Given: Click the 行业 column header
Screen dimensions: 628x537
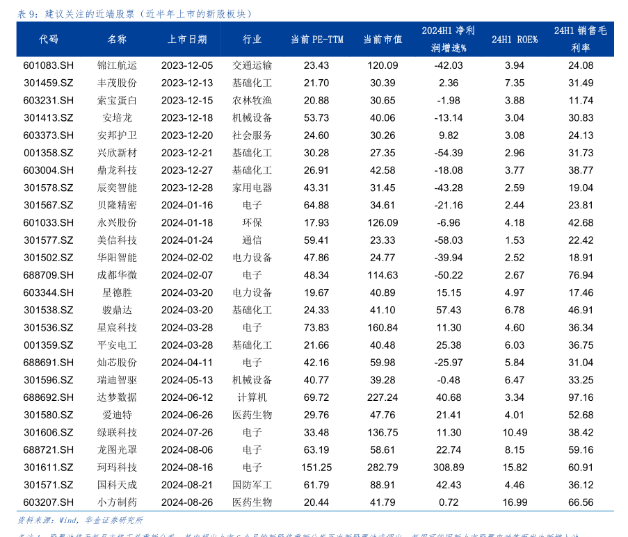Looking at the screenshot, I should [252, 40].
